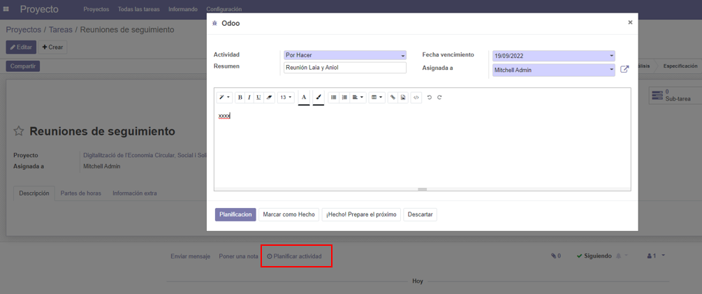Toggle the star priority on Reuniones de seguimiento
This screenshot has width=702, height=294.
point(18,131)
